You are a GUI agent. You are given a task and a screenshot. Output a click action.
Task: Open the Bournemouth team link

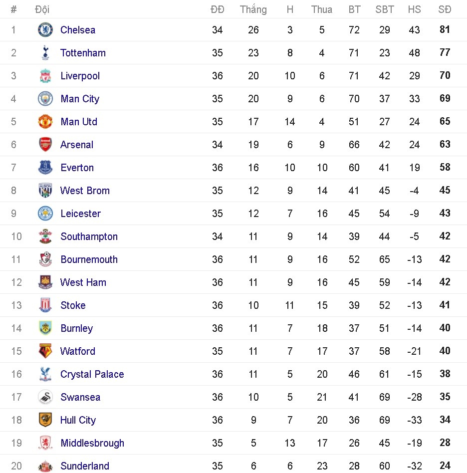pyautogui.click(x=89, y=259)
